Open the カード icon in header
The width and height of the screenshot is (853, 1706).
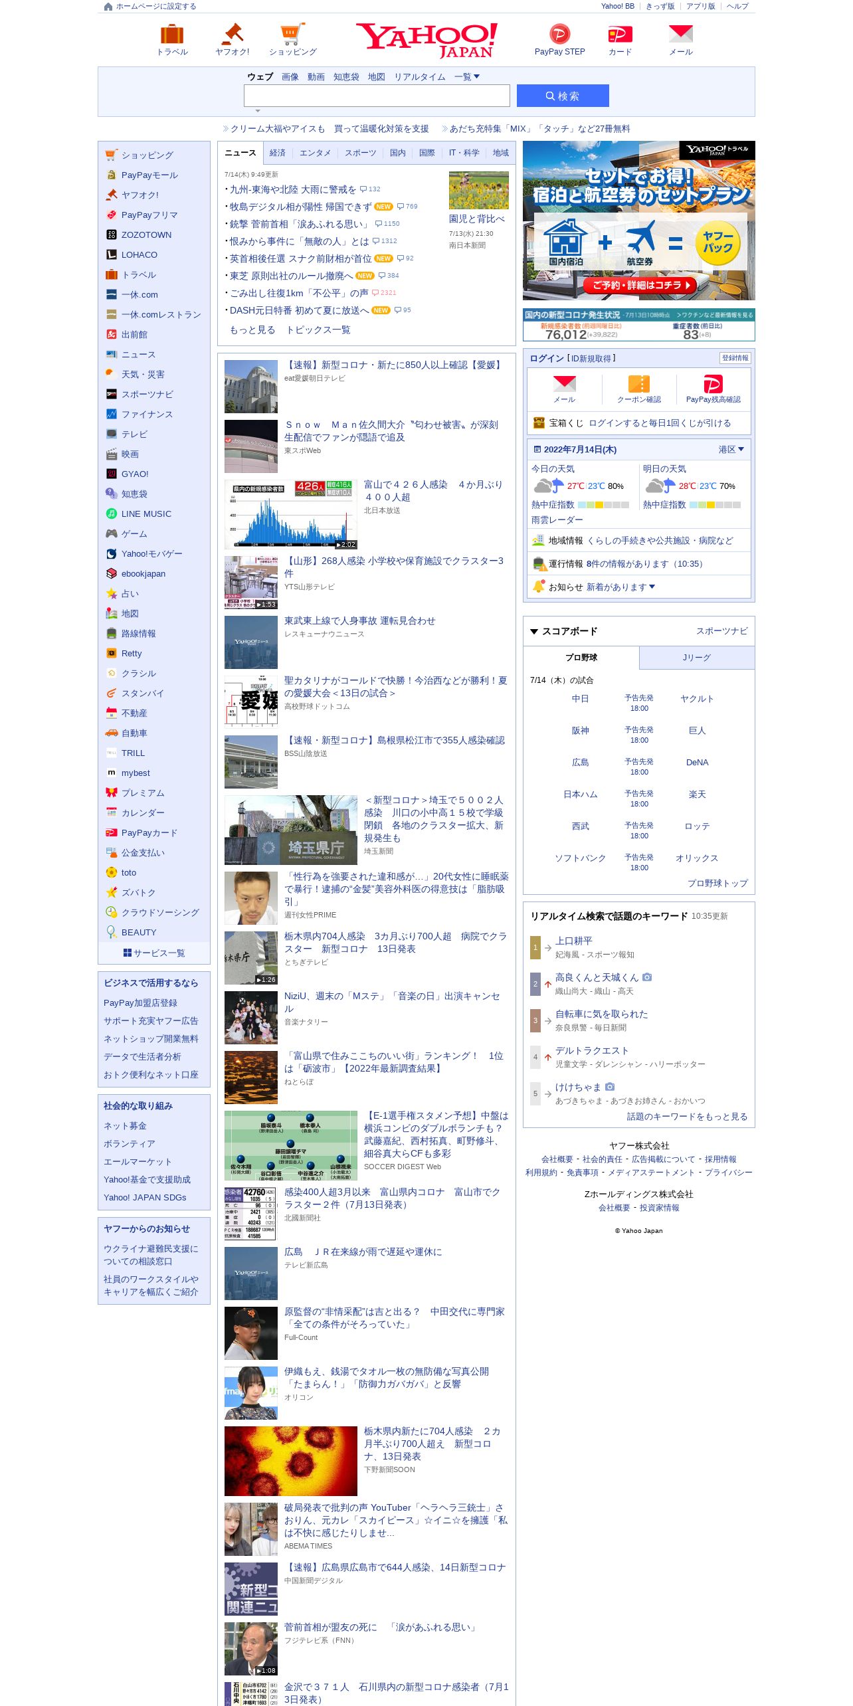click(620, 34)
